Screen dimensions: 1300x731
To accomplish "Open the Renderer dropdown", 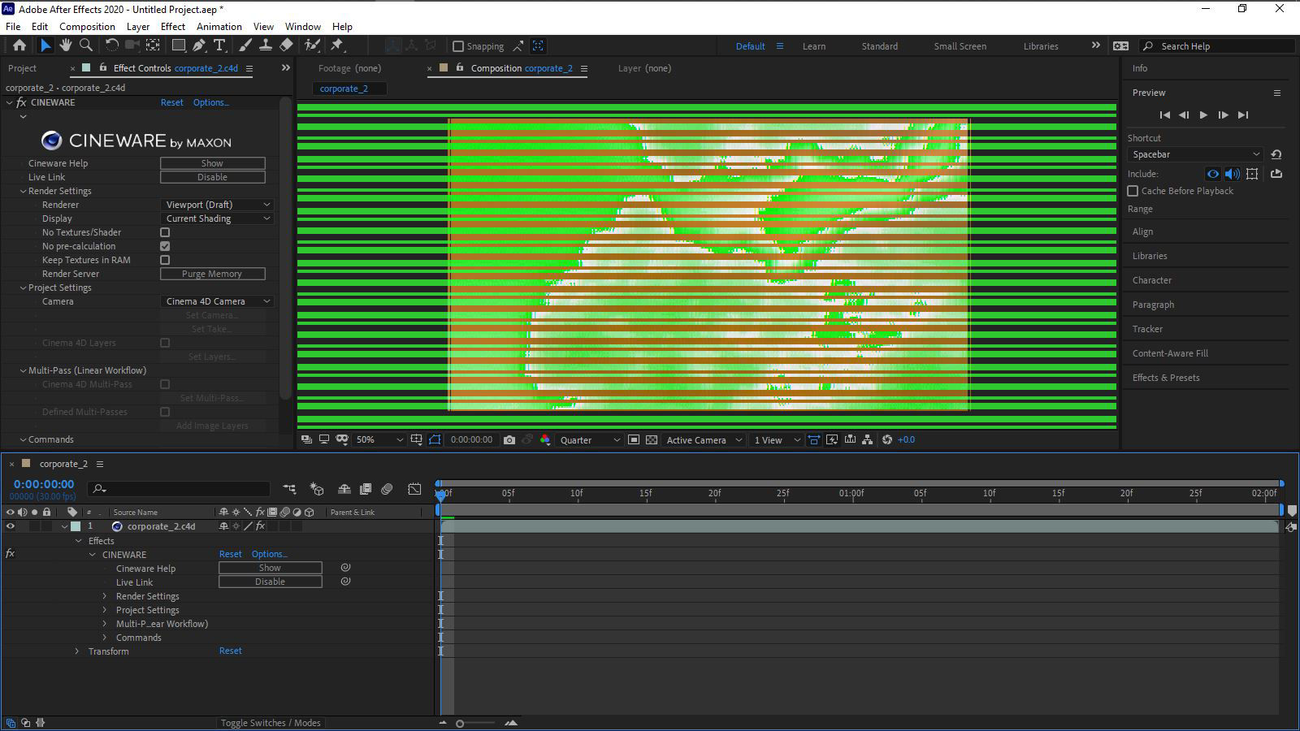I will click(217, 205).
